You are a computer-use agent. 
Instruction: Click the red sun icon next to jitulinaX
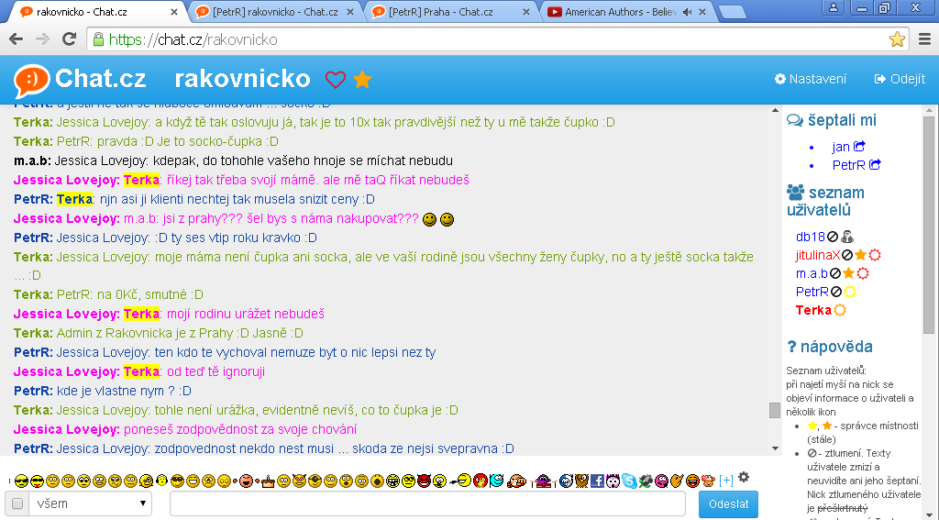coord(875,255)
